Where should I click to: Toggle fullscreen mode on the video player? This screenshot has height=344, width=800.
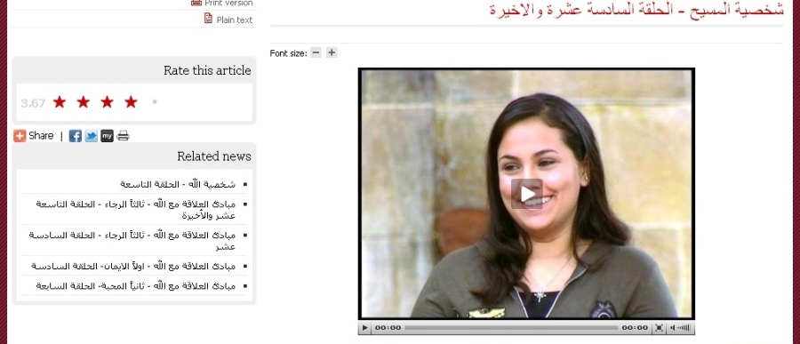(x=659, y=328)
